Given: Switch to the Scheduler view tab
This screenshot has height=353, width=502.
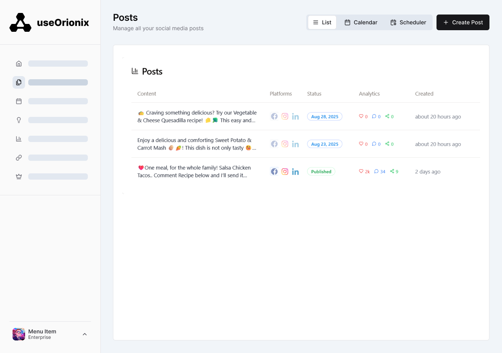Looking at the screenshot, I should click(408, 22).
